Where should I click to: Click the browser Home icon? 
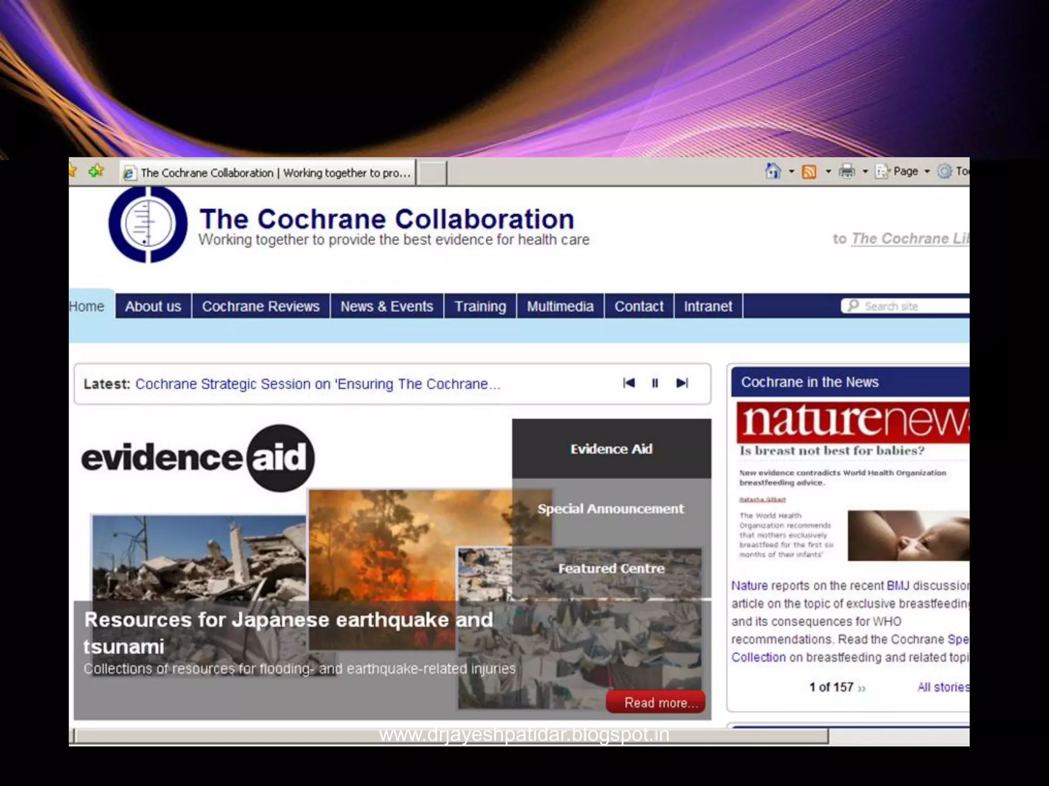tap(773, 171)
